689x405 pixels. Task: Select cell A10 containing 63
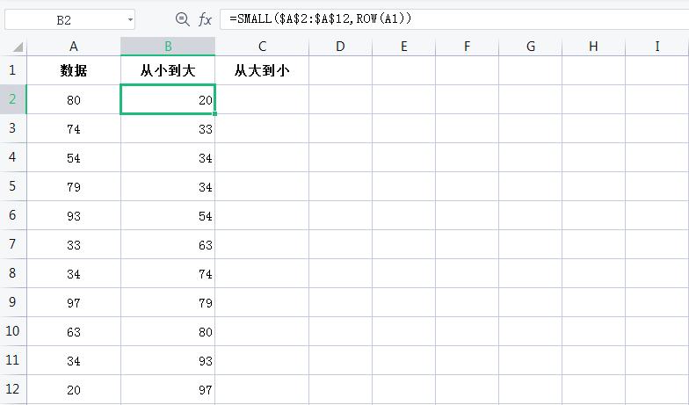tap(74, 331)
